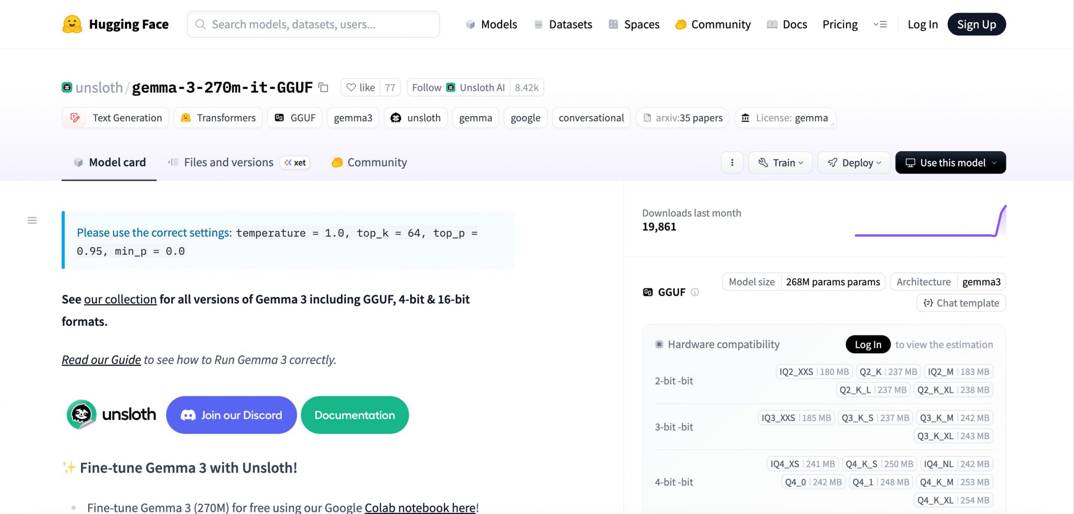Copy model name with the copy icon
The image size is (1074, 514).
click(x=323, y=88)
